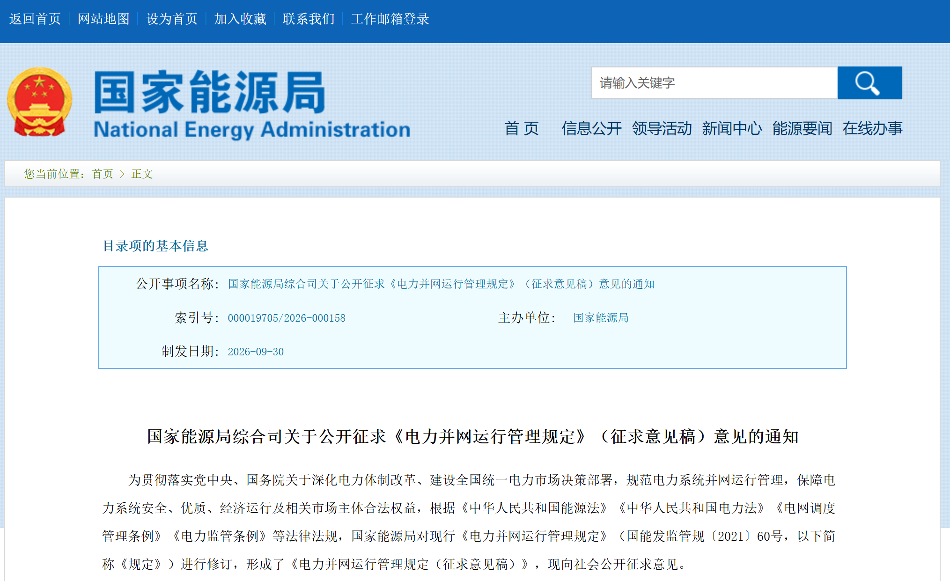Click the date 2026-09-30

click(256, 352)
